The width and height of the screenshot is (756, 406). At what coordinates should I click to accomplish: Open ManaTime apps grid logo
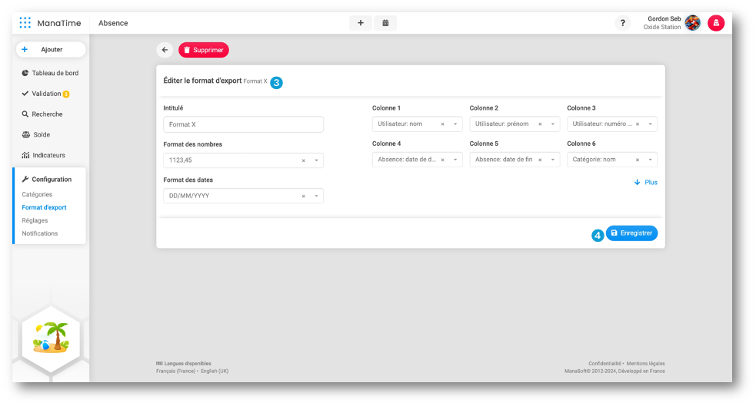[25, 23]
